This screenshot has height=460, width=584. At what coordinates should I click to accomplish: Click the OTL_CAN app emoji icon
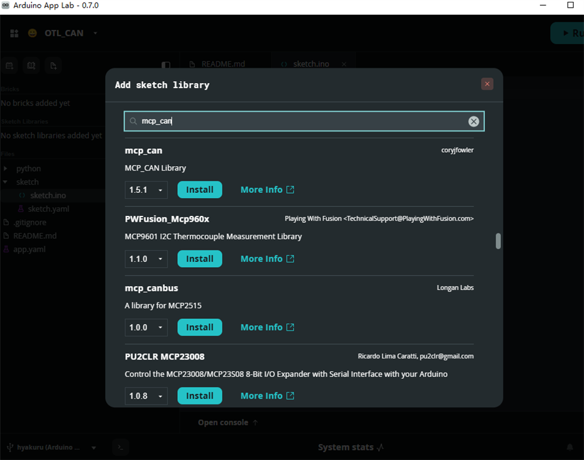point(33,33)
